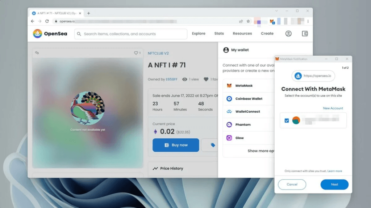Open the Resources menu
Screen dimensions: 371x208
(x=242, y=34)
